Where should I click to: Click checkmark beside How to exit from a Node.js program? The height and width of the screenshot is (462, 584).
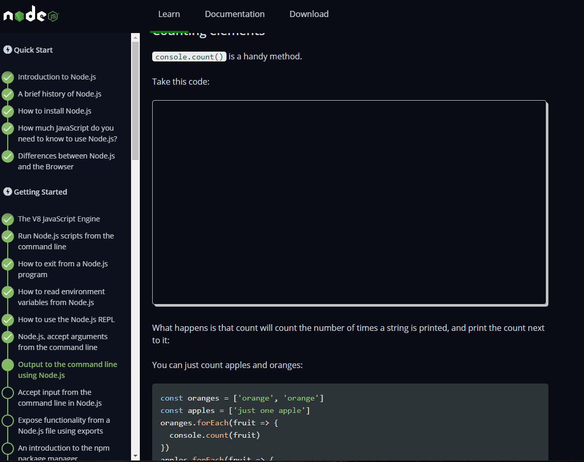click(x=8, y=264)
